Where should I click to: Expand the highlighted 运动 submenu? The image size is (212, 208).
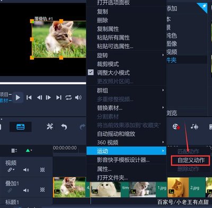[x=126, y=151]
